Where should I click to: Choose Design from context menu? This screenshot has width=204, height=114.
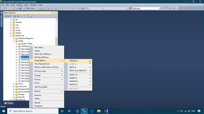(47, 51)
